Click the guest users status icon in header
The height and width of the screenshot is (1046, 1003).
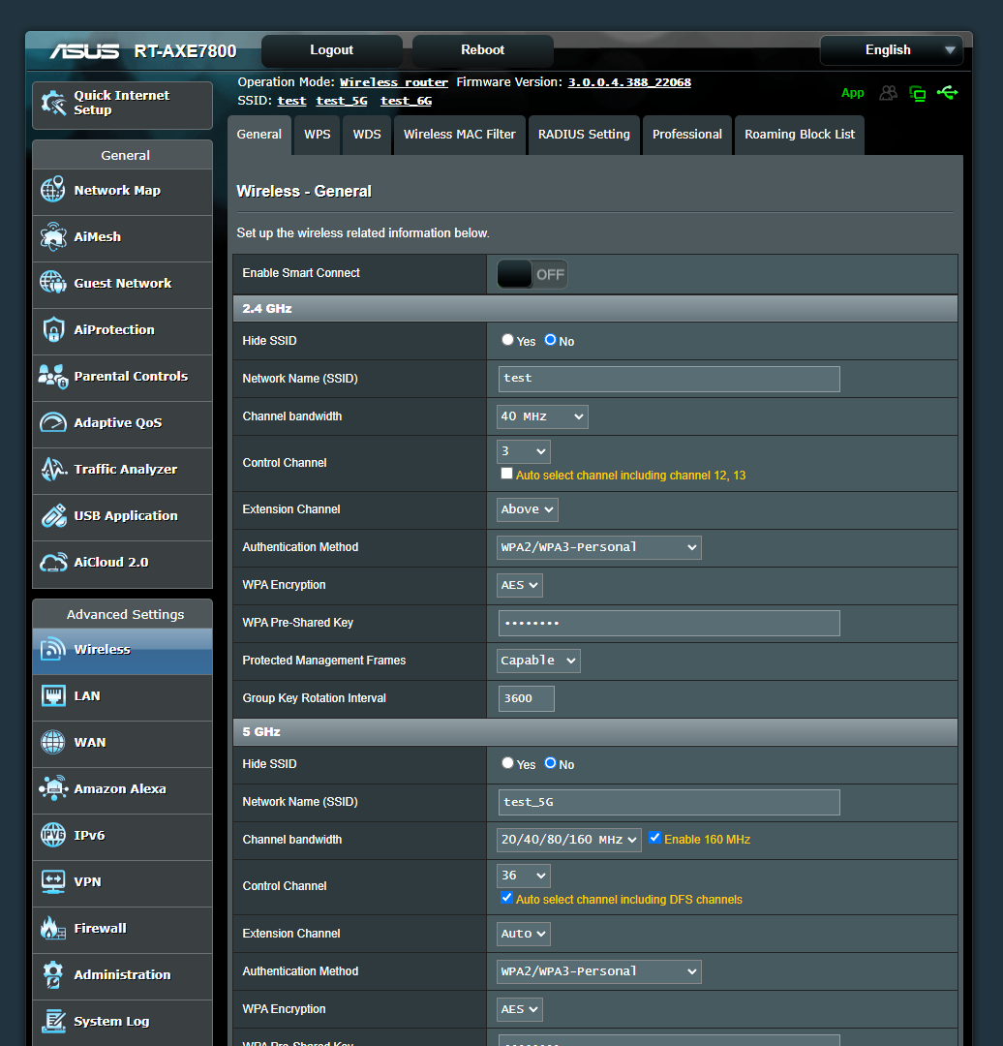click(889, 93)
